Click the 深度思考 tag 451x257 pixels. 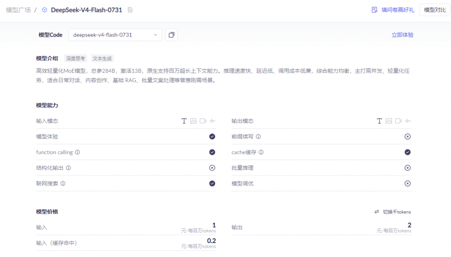[x=76, y=59]
